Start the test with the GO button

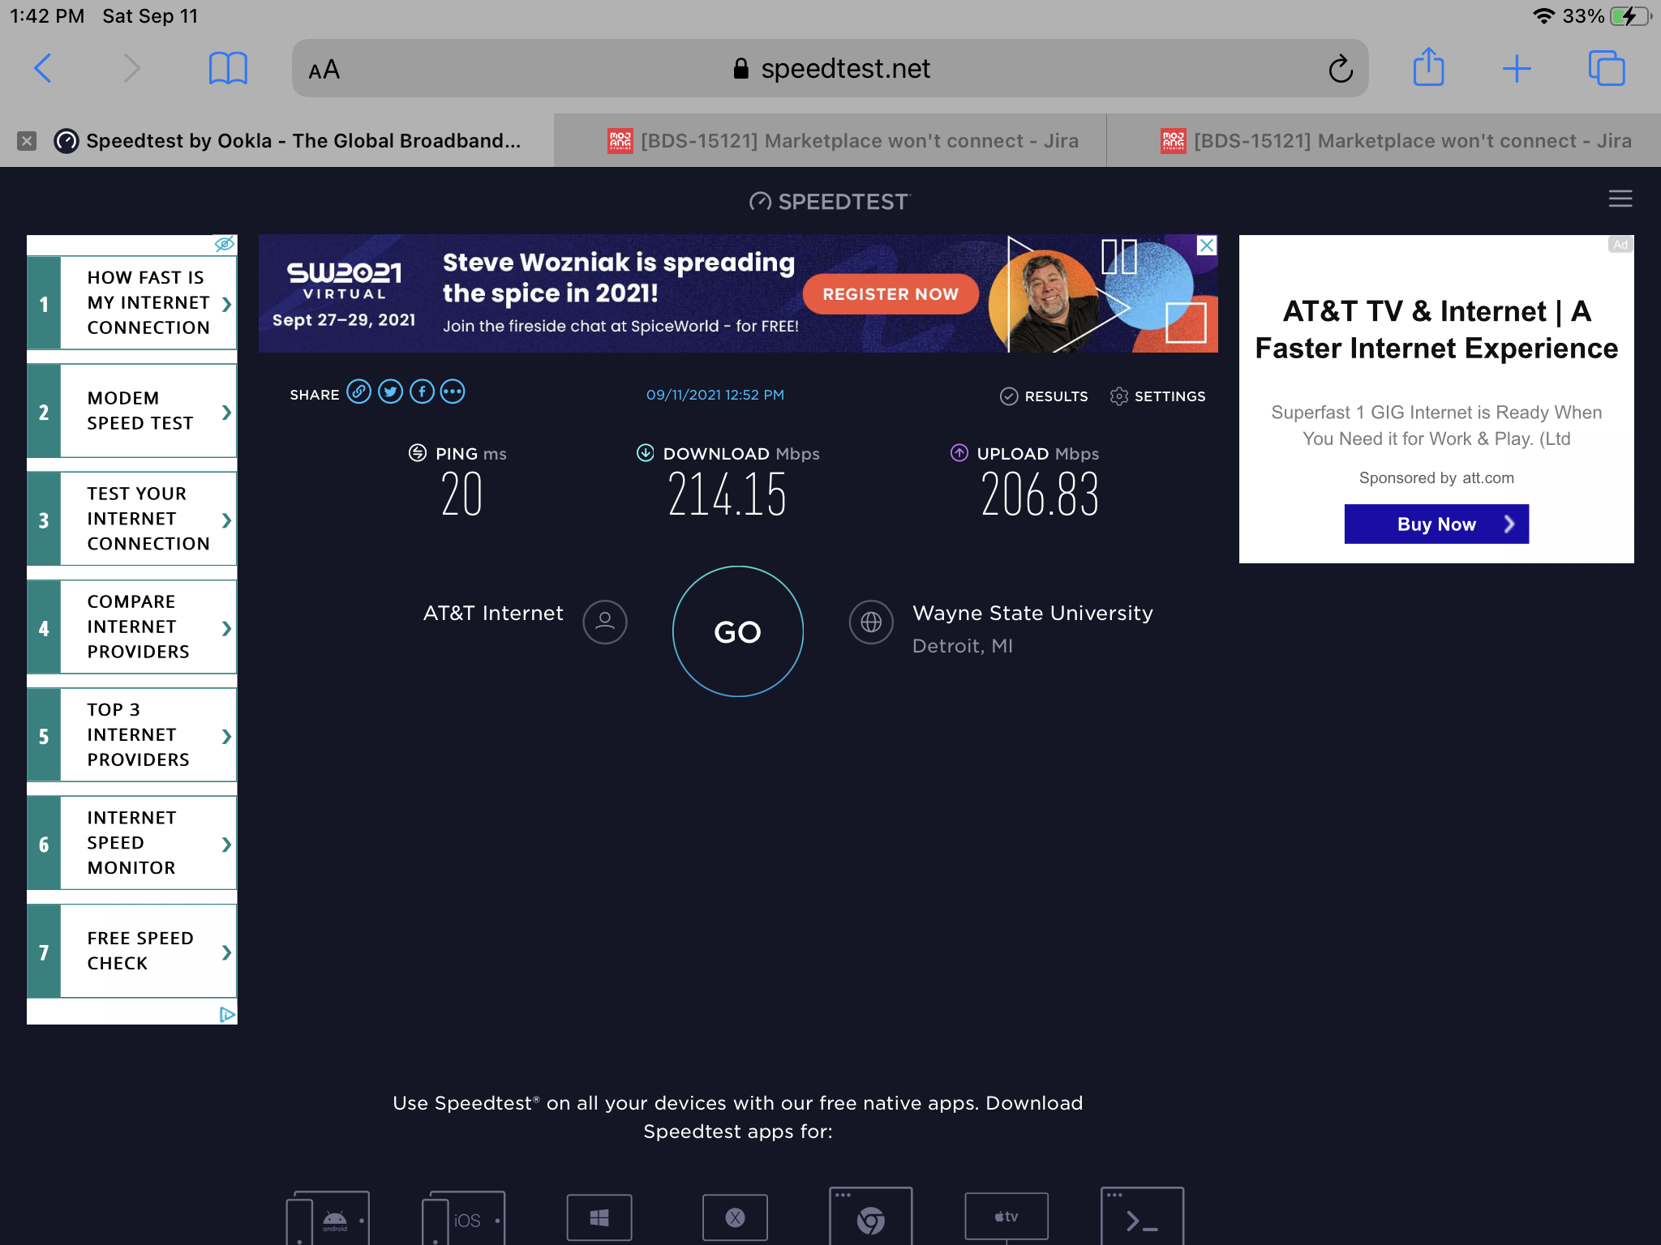click(737, 631)
